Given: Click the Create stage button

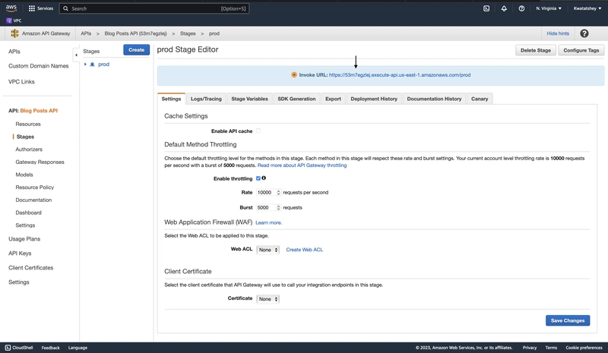Looking at the screenshot, I should point(137,49).
